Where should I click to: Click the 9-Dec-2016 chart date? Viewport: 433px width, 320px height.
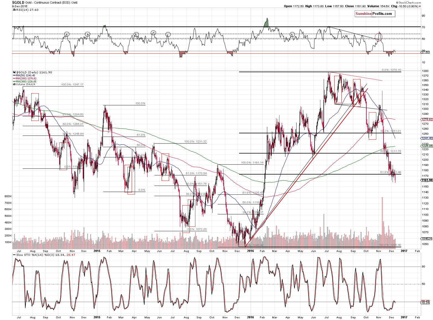20,6
